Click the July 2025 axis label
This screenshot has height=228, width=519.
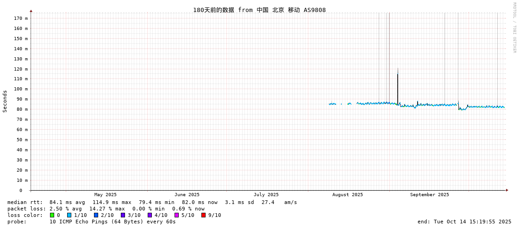tap(266, 195)
